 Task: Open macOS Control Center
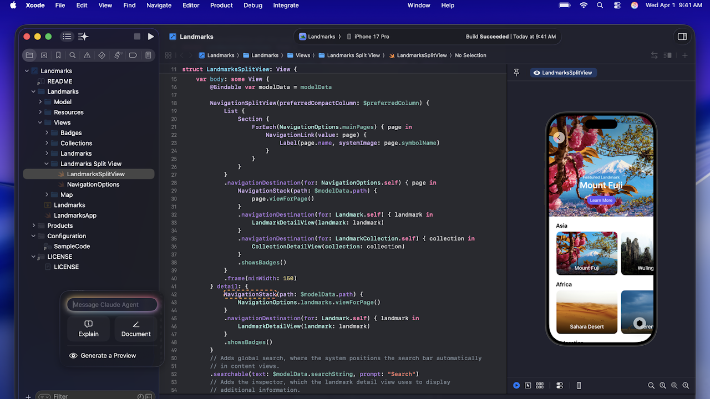click(x=617, y=5)
